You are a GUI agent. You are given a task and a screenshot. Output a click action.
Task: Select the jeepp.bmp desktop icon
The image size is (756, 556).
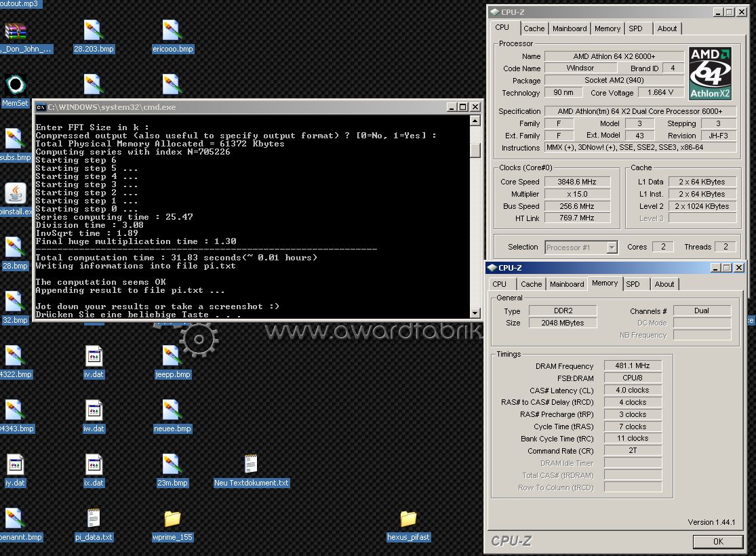click(x=172, y=361)
